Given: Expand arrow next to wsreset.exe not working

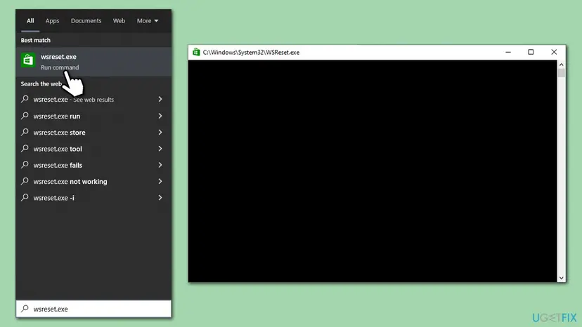Looking at the screenshot, I should pos(160,181).
